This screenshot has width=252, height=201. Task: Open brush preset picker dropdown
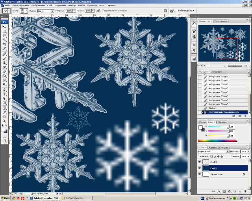pyautogui.click(x=26, y=11)
